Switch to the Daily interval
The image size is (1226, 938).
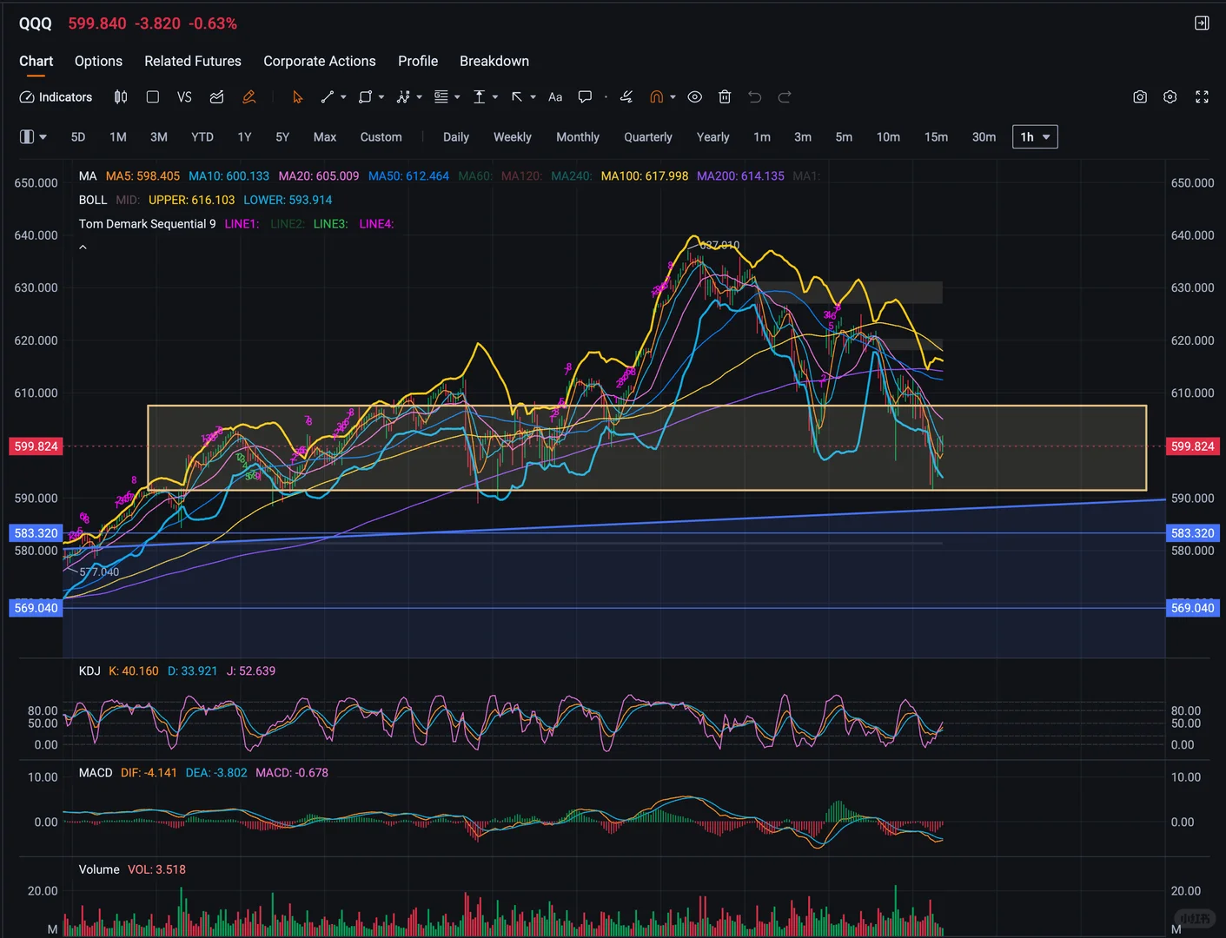click(x=456, y=137)
